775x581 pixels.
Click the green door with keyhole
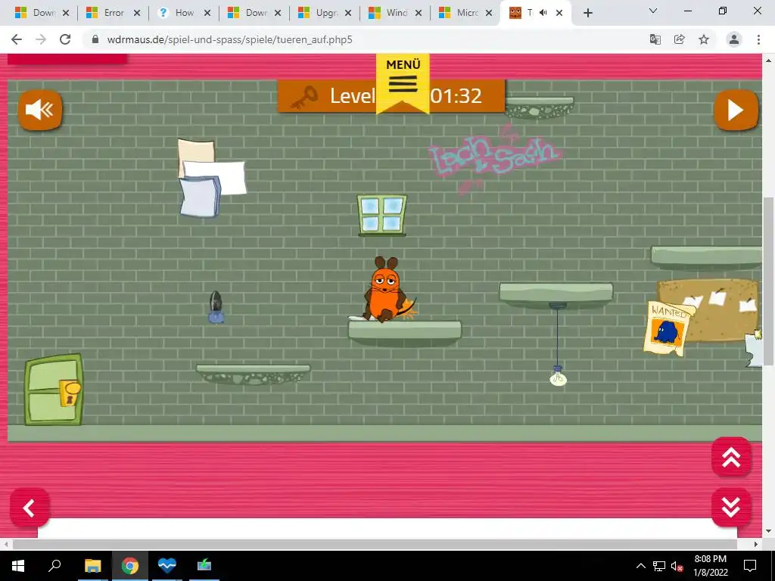(54, 390)
